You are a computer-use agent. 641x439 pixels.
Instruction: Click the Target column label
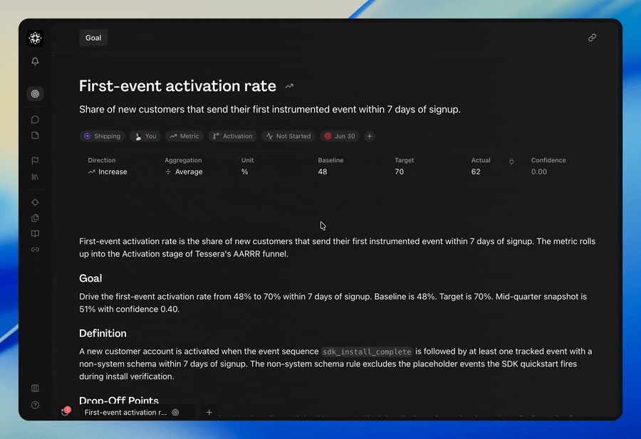(405, 161)
